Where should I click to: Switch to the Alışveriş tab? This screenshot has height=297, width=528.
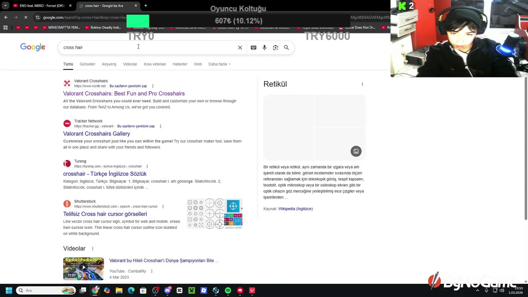click(109, 64)
